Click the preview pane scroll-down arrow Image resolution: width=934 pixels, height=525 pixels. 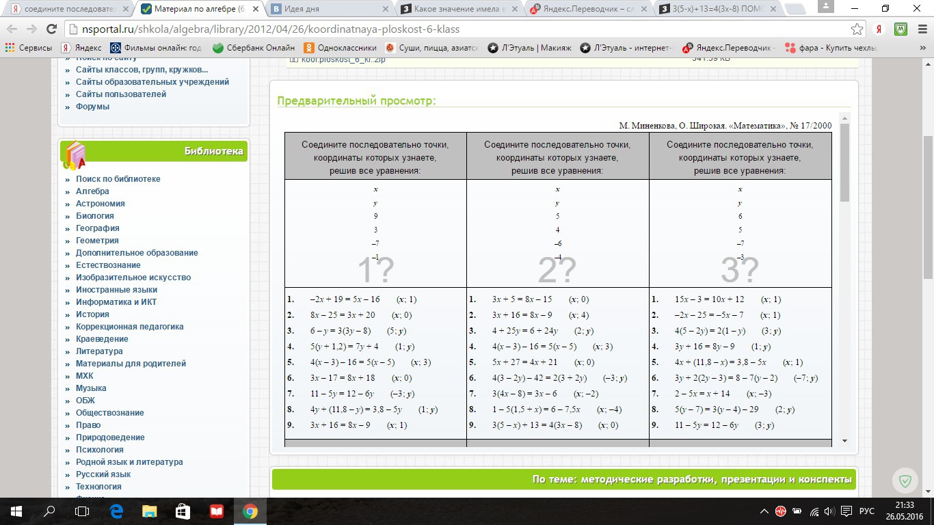(844, 442)
